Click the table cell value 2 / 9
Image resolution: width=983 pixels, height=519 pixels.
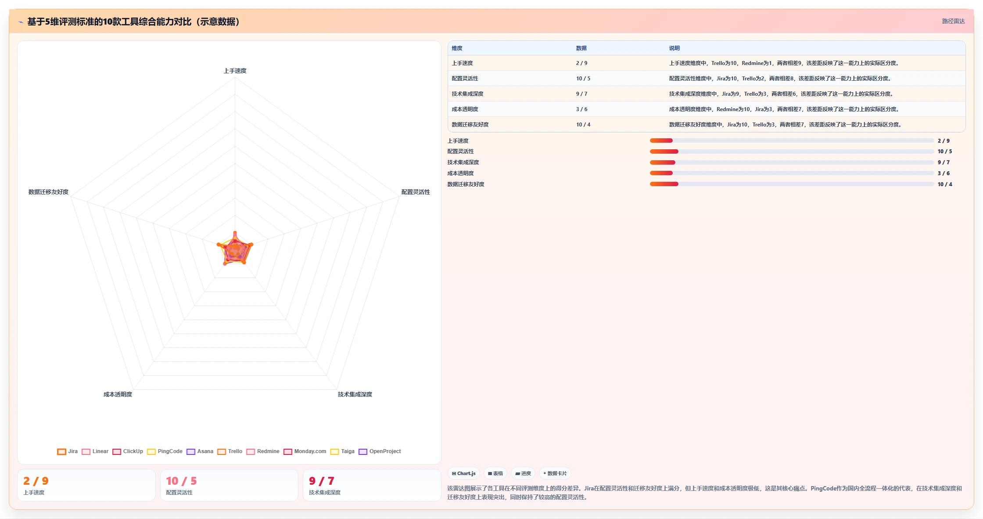coord(581,63)
